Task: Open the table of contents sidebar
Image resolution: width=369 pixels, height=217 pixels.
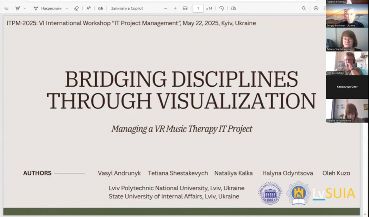Action: pyautogui.click(x=6, y=8)
